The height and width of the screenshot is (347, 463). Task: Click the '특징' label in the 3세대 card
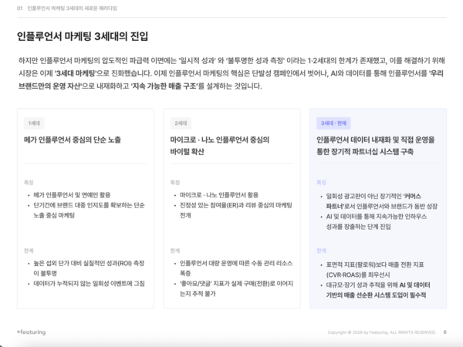click(321, 182)
